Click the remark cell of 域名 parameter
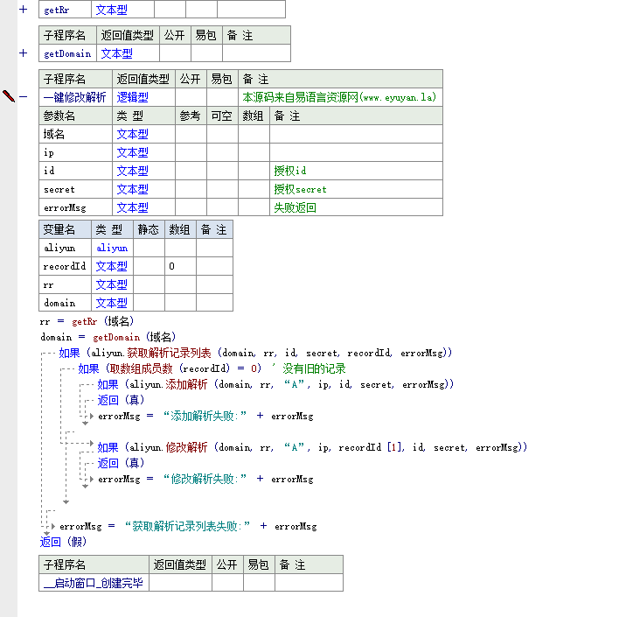Image resolution: width=619 pixels, height=617 pixels. (x=356, y=134)
